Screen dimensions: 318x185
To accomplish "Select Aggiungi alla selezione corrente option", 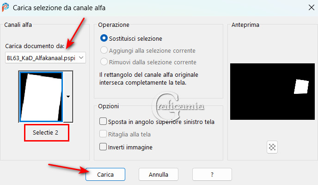I will [104, 50].
